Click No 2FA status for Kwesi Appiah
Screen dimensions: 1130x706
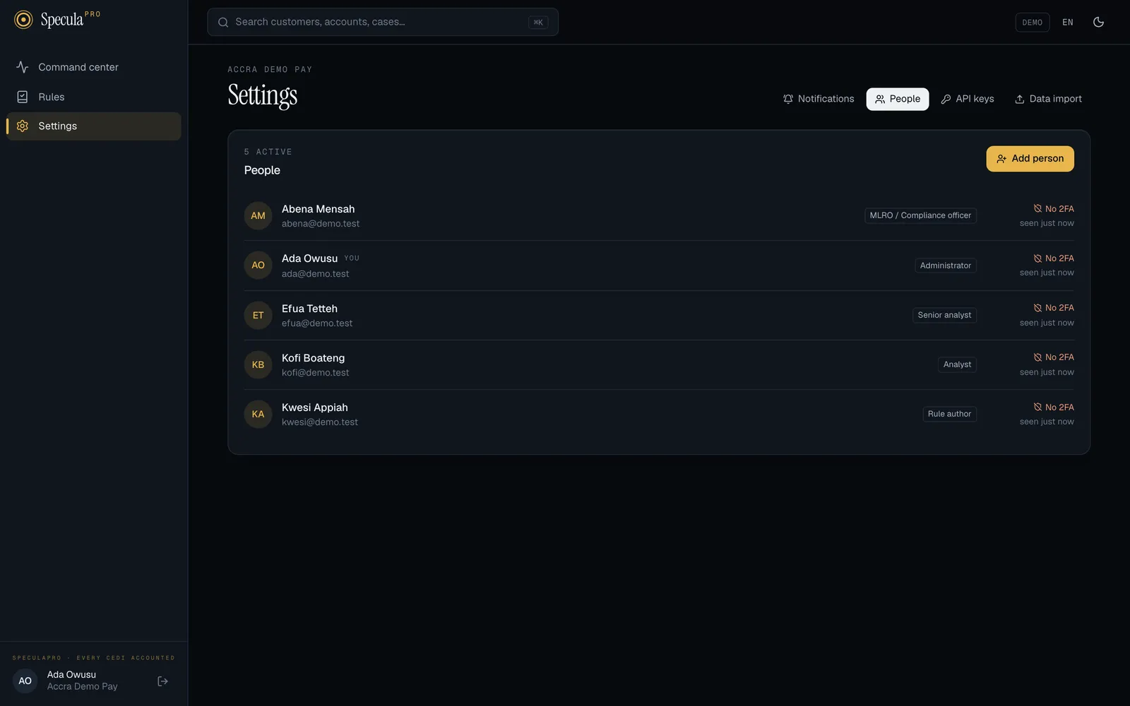pyautogui.click(x=1054, y=407)
